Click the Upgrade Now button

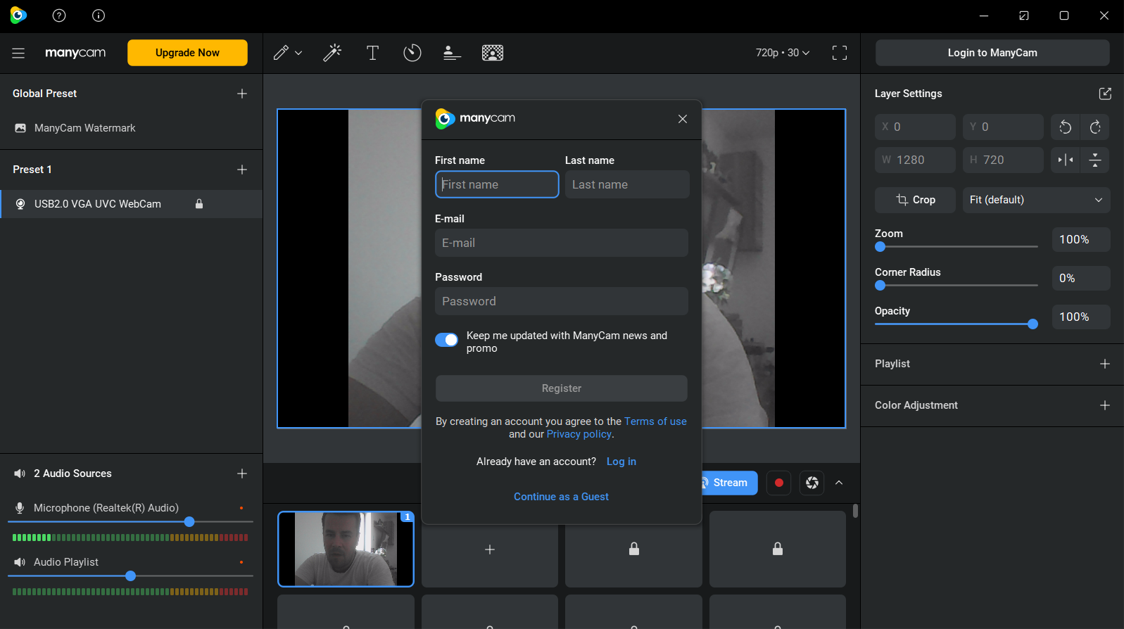pos(187,53)
